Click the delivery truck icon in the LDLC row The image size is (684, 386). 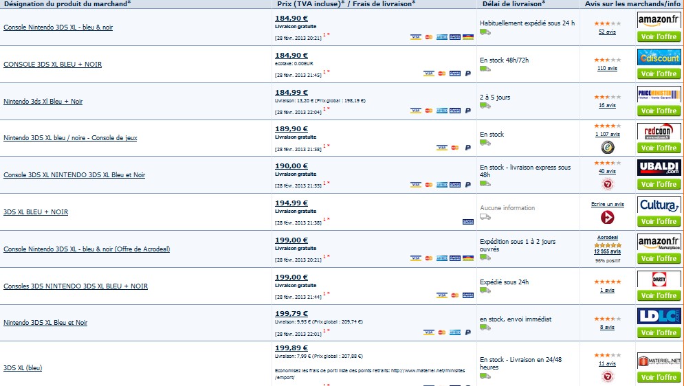(x=485, y=328)
